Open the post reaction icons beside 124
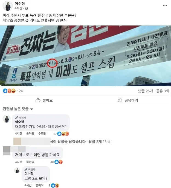The image size is (171, 188). click(x=9, y=91)
